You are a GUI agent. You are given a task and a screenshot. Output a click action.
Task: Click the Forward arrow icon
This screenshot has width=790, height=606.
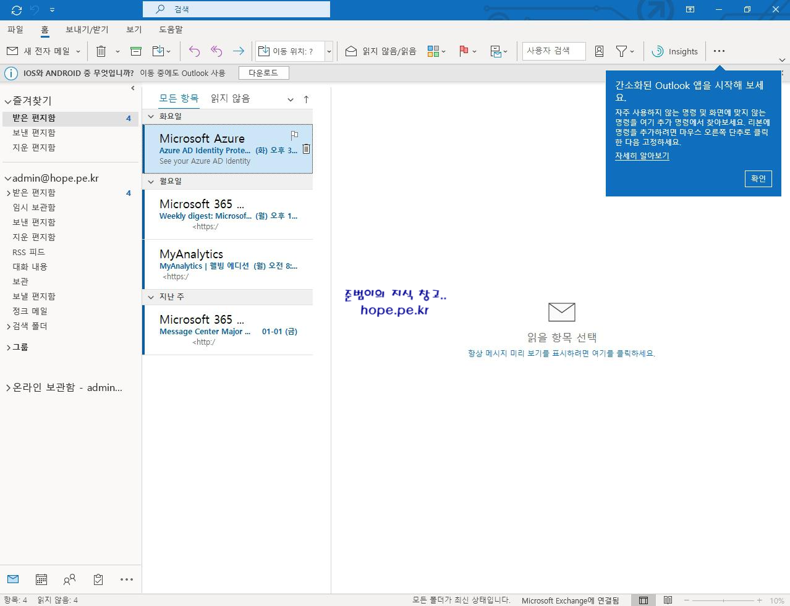pyautogui.click(x=238, y=51)
